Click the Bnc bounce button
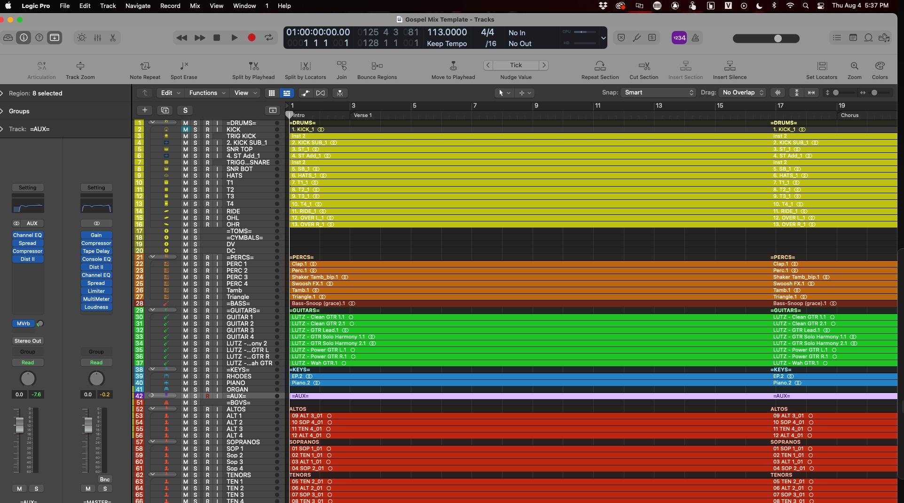Screen dimensions: 904x503 105,479
